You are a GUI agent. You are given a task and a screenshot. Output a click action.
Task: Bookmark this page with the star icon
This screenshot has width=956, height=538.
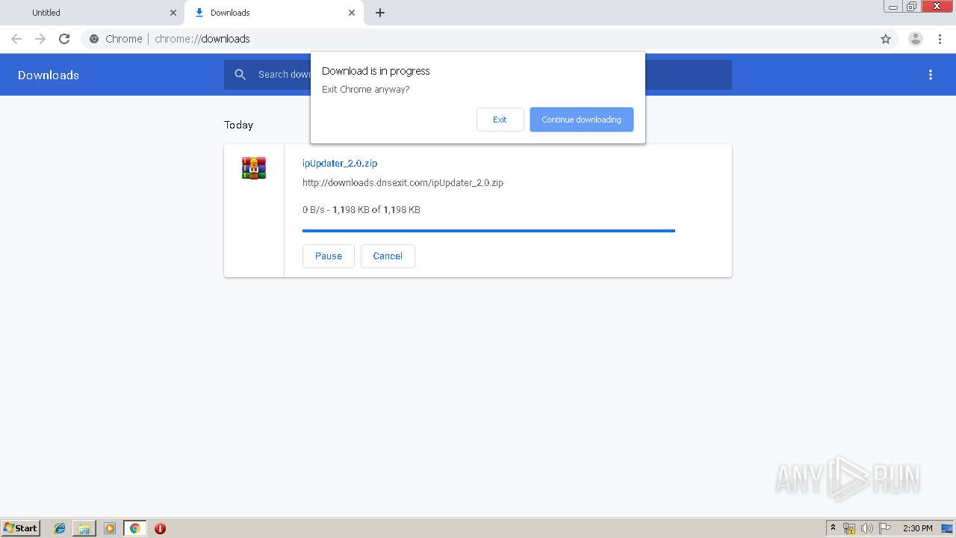(886, 39)
